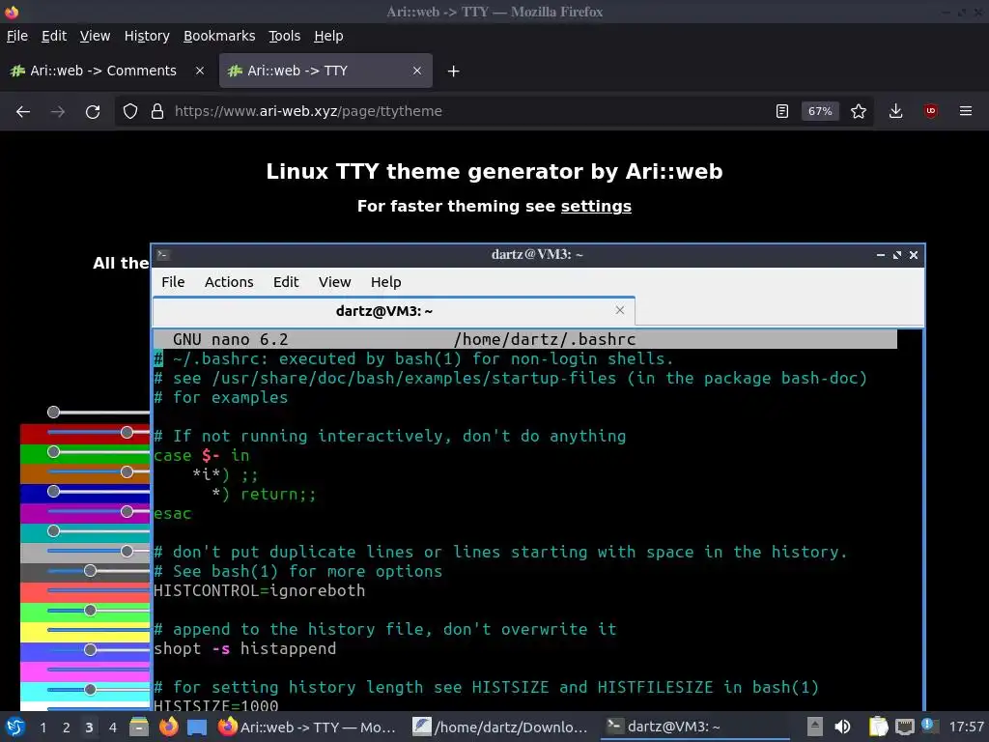This screenshot has height=742, width=989.
Task: Open the 67% zoom level indicator
Action: coord(820,112)
